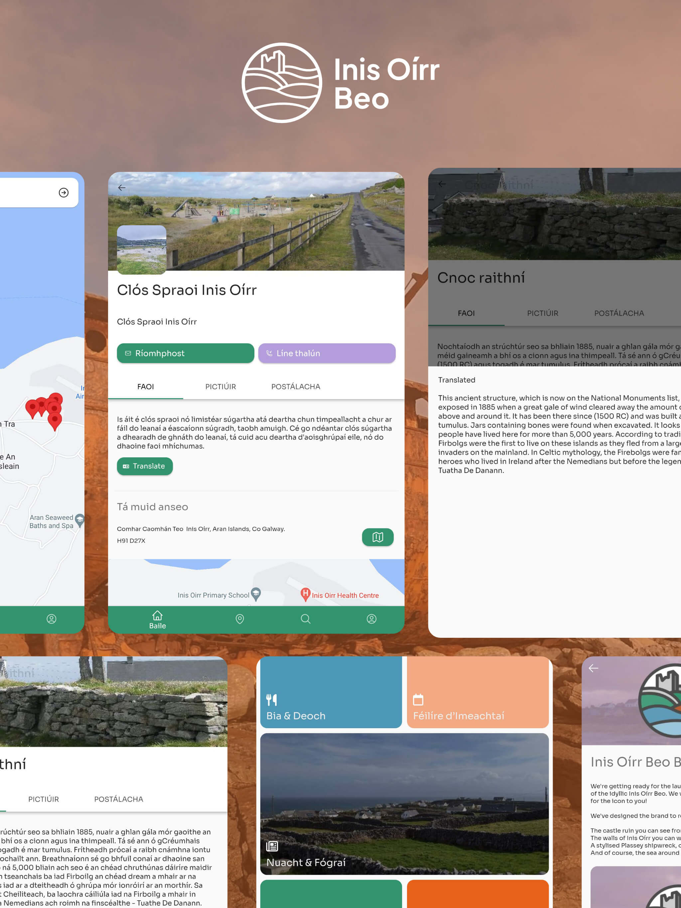Screen dimensions: 681x908
Task: Select PICTIÚIR tab on the bottom-left screen
Action: 44,799
